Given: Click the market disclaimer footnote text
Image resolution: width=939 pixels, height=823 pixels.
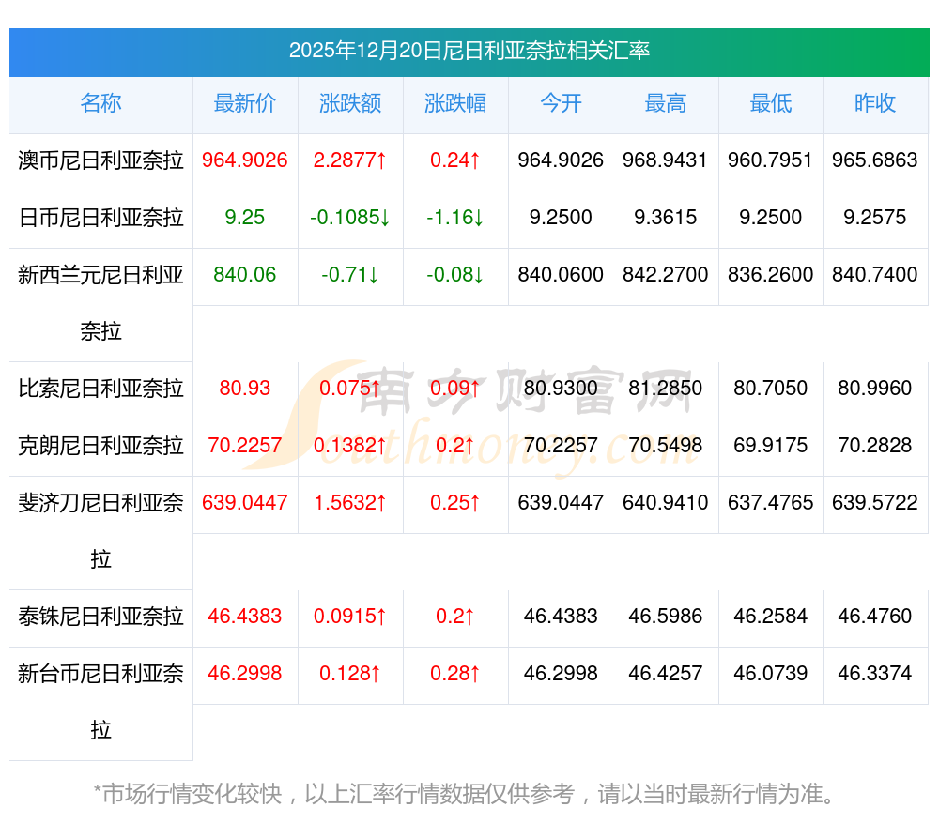Looking at the screenshot, I should (465, 794).
